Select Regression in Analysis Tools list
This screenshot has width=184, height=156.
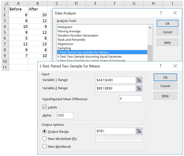coord(102,44)
